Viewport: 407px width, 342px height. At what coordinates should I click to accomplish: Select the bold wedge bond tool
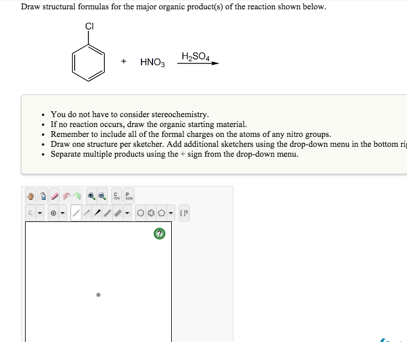point(97,213)
